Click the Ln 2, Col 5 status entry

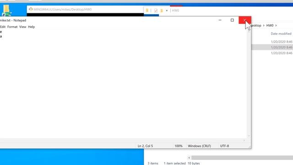coord(145,146)
